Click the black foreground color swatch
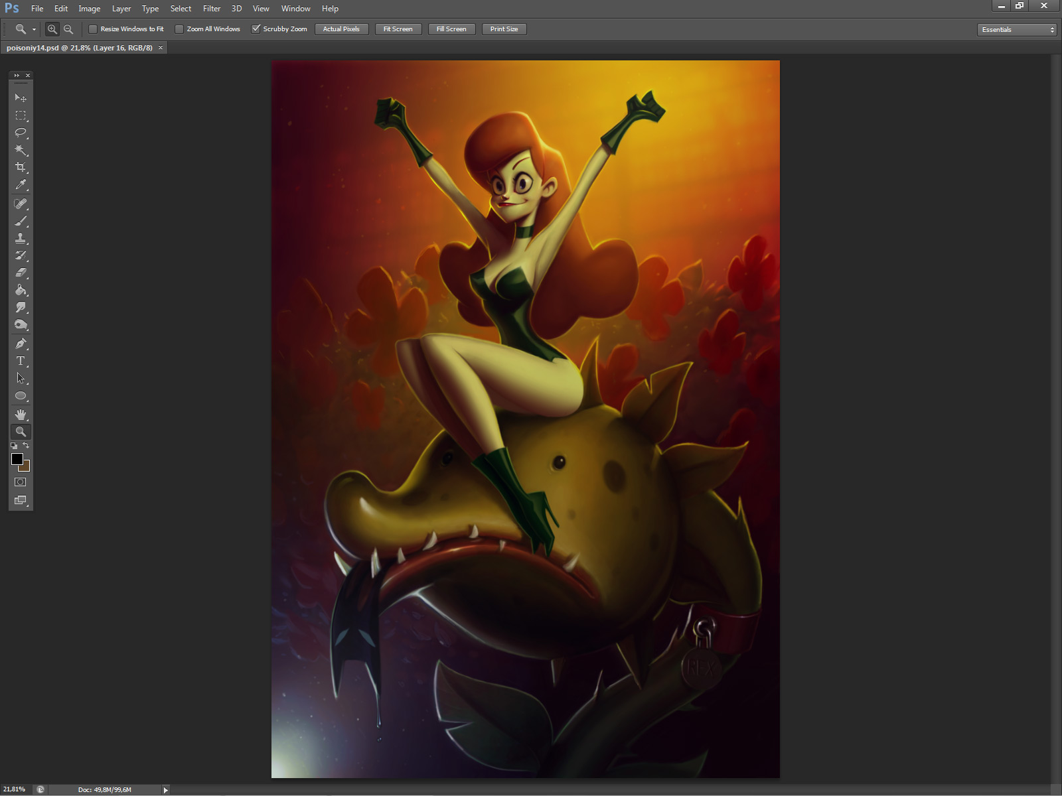Image resolution: width=1062 pixels, height=796 pixels. click(17, 459)
